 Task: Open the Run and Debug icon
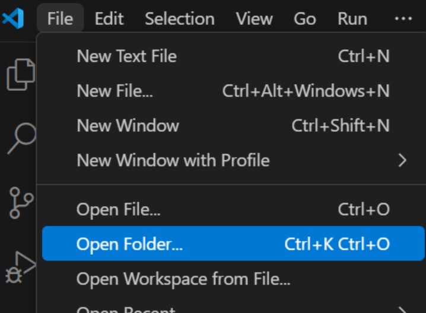(21, 267)
